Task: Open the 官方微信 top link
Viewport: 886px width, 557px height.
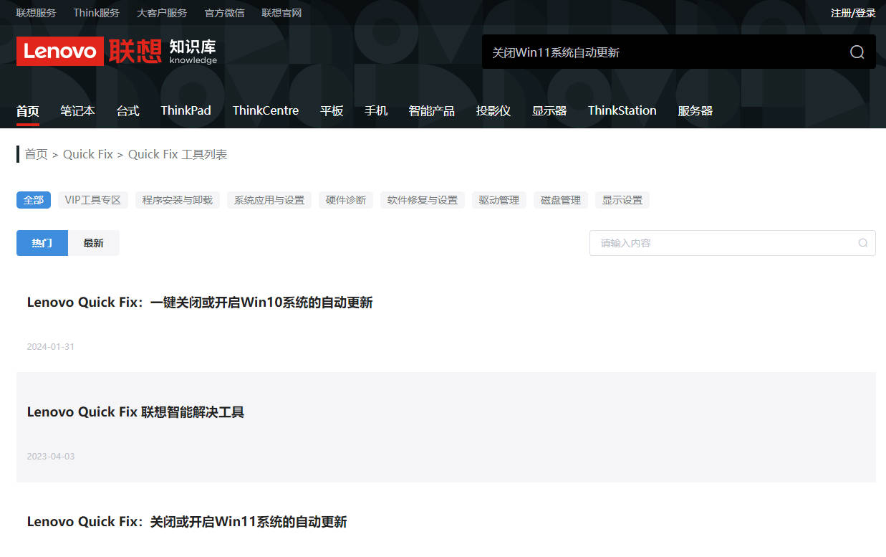Action: tap(224, 13)
